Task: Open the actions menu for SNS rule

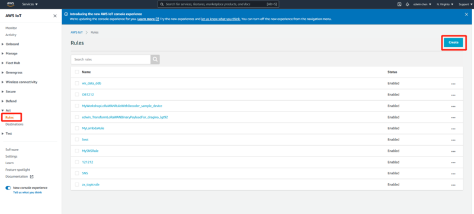Action: click(453, 174)
